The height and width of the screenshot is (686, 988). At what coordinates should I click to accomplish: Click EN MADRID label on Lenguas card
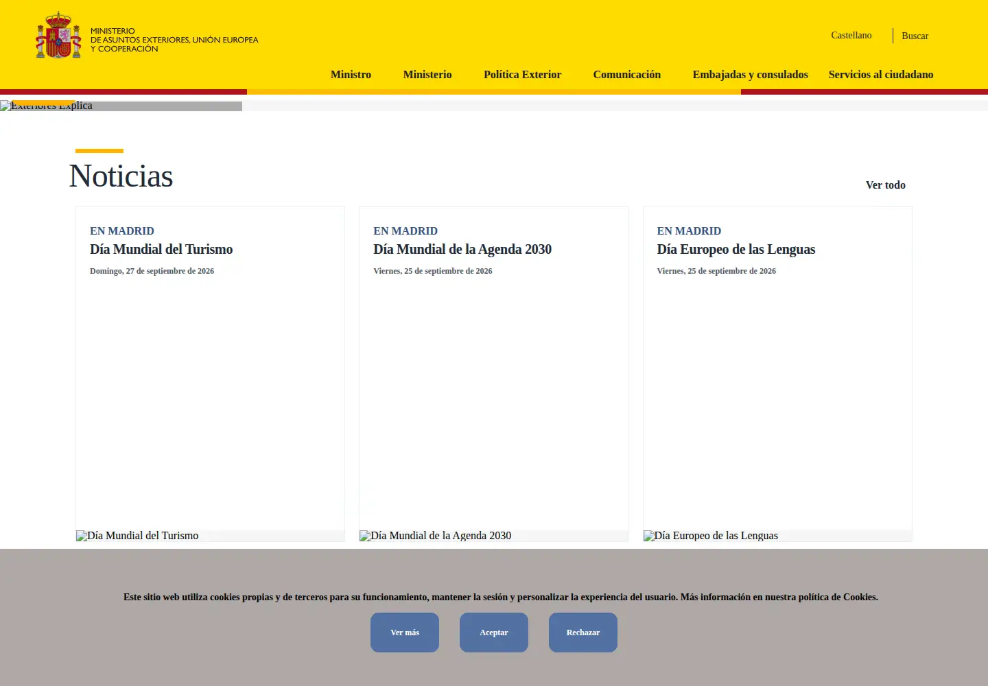[x=689, y=231]
